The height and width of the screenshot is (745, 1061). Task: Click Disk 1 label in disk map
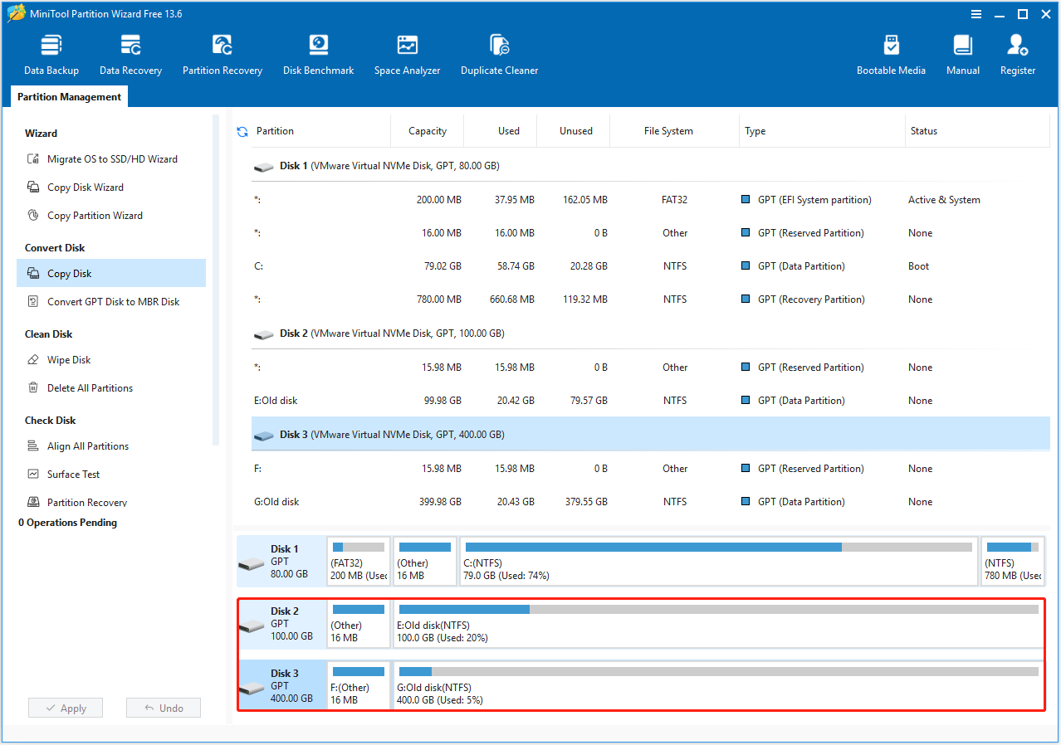pos(281,561)
